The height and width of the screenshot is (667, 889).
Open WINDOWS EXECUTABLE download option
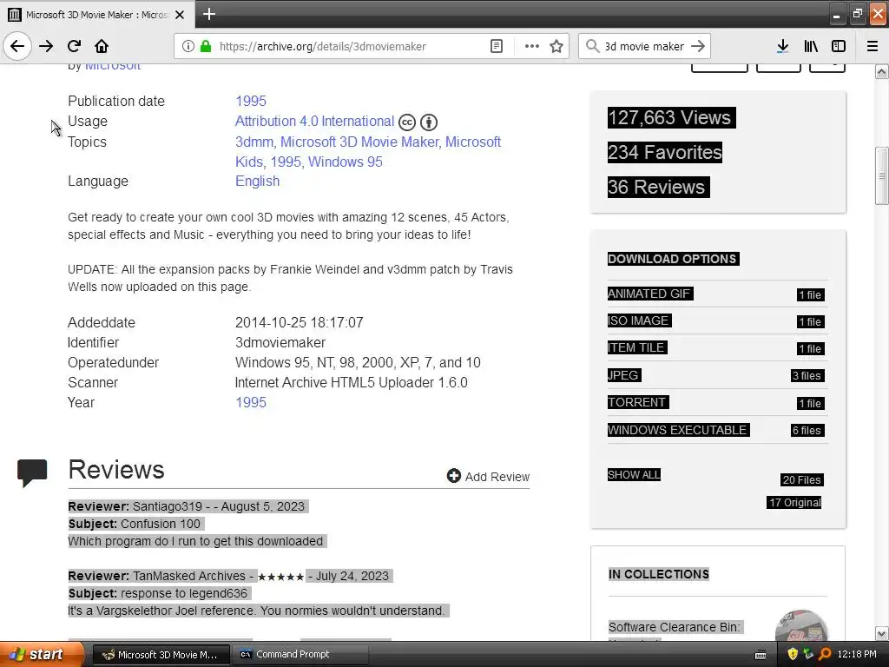pyautogui.click(x=678, y=430)
